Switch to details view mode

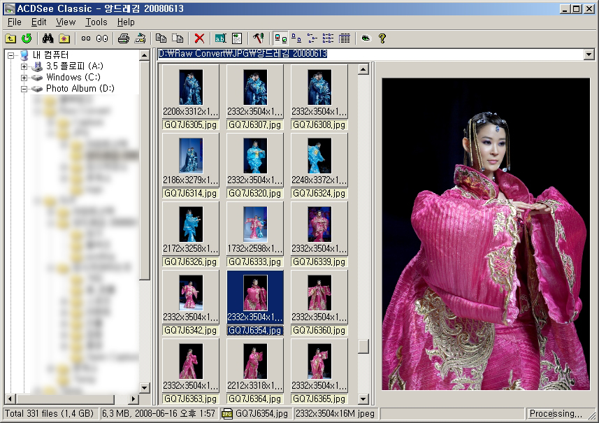tap(344, 38)
